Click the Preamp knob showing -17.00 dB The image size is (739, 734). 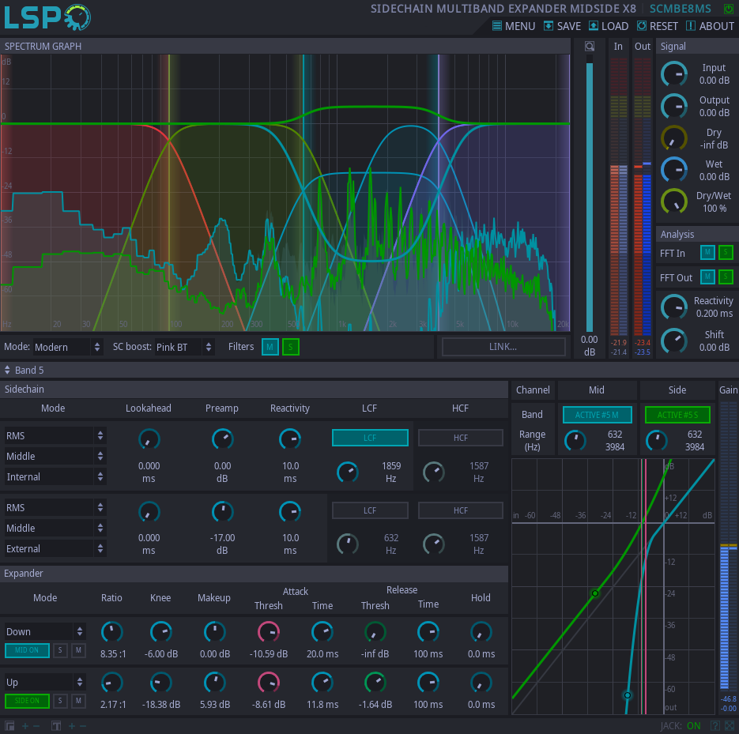[x=222, y=512]
